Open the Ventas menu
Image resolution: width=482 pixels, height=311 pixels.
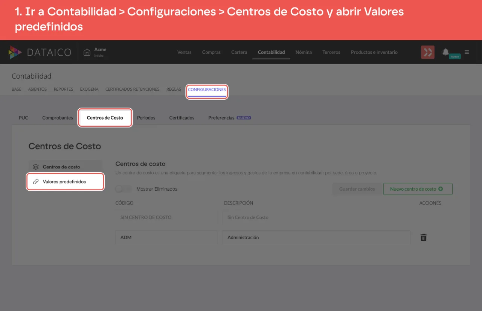pyautogui.click(x=184, y=52)
